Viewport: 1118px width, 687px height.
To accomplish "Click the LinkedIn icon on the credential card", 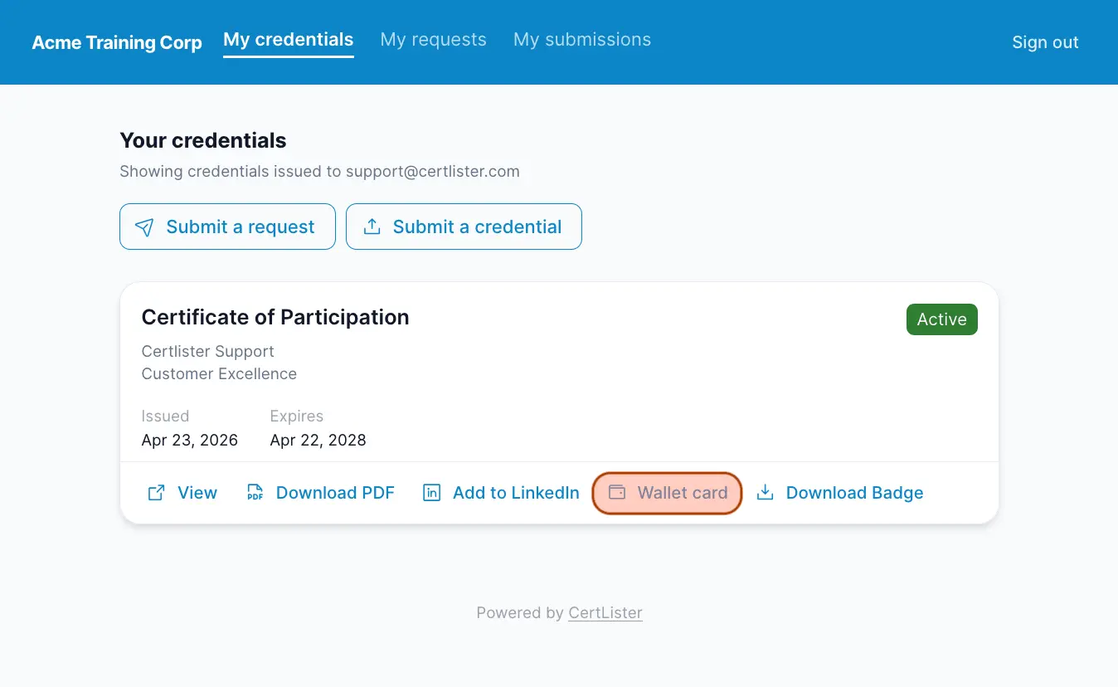I will [431, 492].
